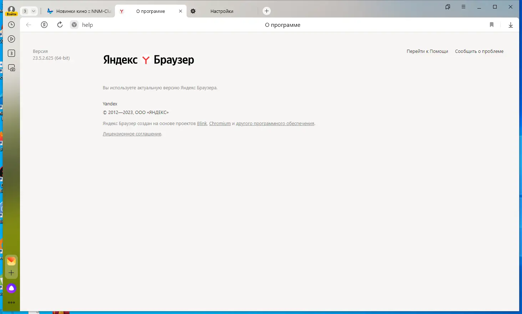Image resolution: width=522 pixels, height=314 pixels.
Task: Go back using the back arrow
Action: pyautogui.click(x=28, y=25)
